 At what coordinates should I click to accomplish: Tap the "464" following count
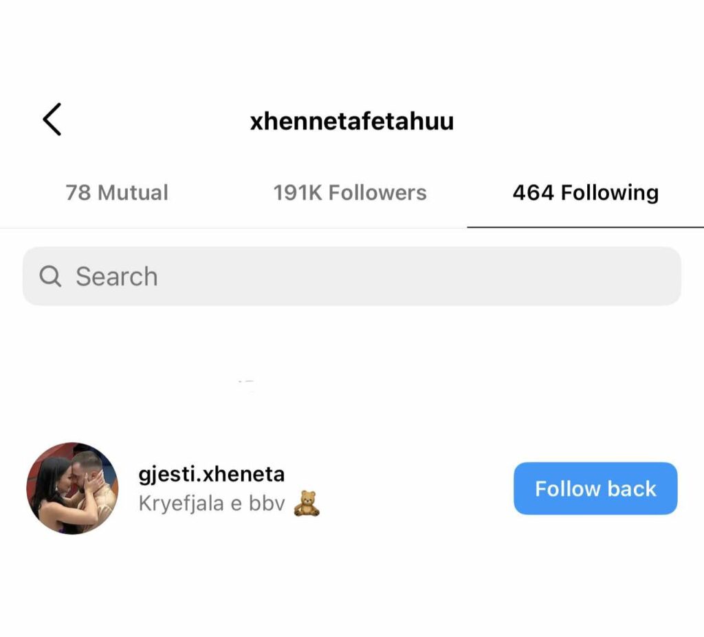coord(533,193)
